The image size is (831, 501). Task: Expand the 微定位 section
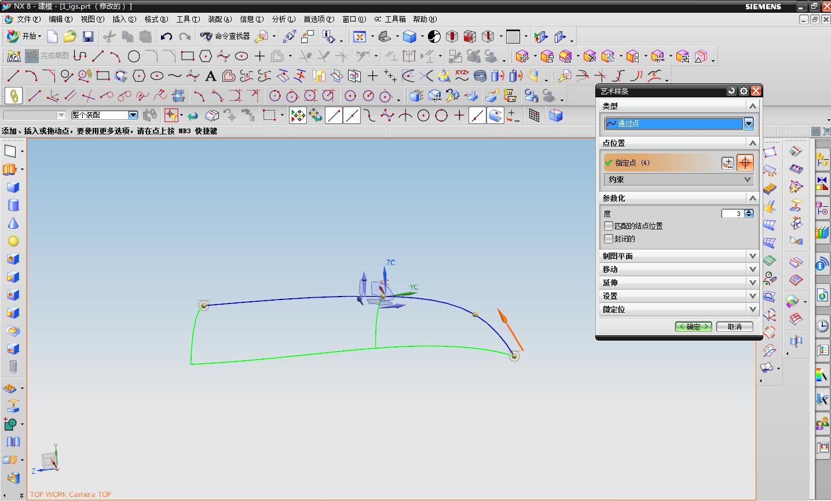[x=678, y=309]
